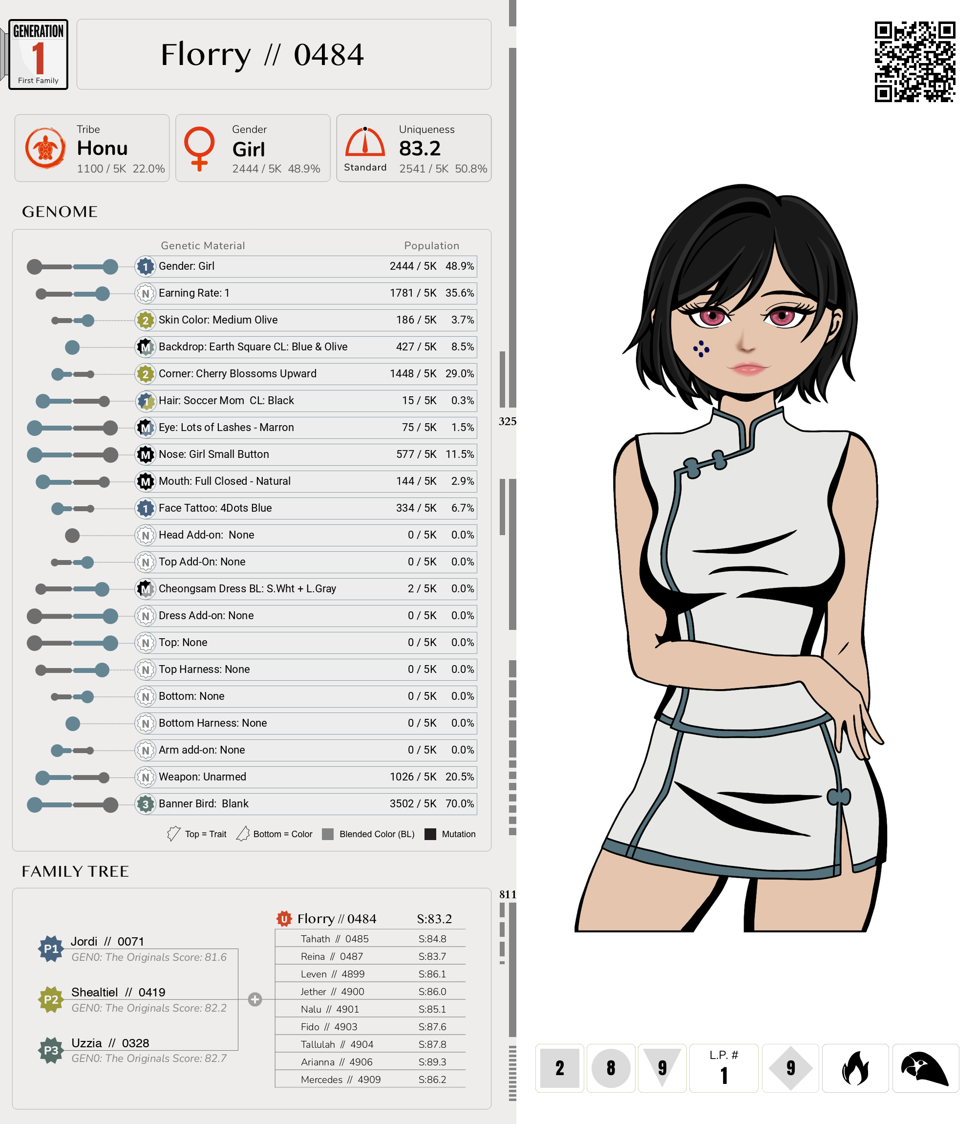Click the square badge showing 2
This screenshot has width=977, height=1124.
coord(559,1068)
